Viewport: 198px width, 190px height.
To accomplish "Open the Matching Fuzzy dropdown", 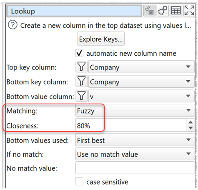I will (135, 111).
